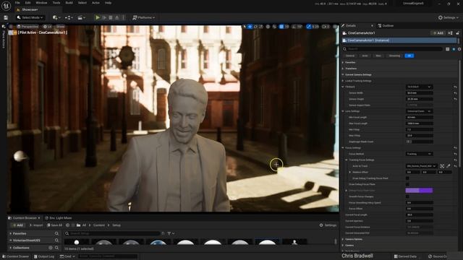463x260 pixels.
Task: Click the Content Browser Add button
Action: point(18,225)
